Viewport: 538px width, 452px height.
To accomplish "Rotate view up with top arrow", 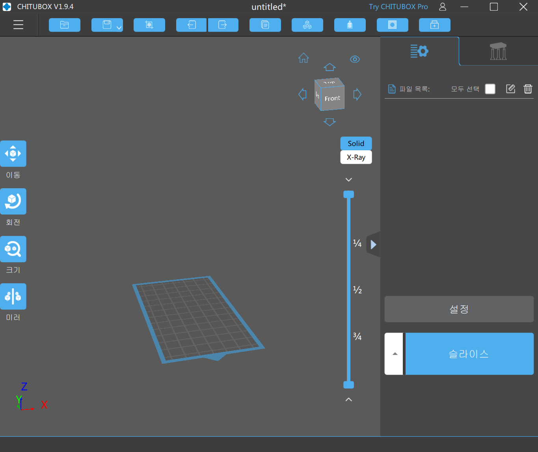I will click(x=330, y=67).
